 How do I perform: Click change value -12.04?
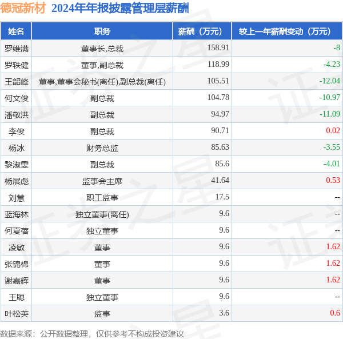[x=330, y=81]
